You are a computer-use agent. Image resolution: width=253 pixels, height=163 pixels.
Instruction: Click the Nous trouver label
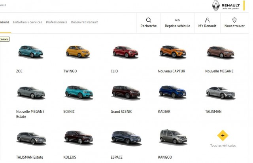pos(234,26)
